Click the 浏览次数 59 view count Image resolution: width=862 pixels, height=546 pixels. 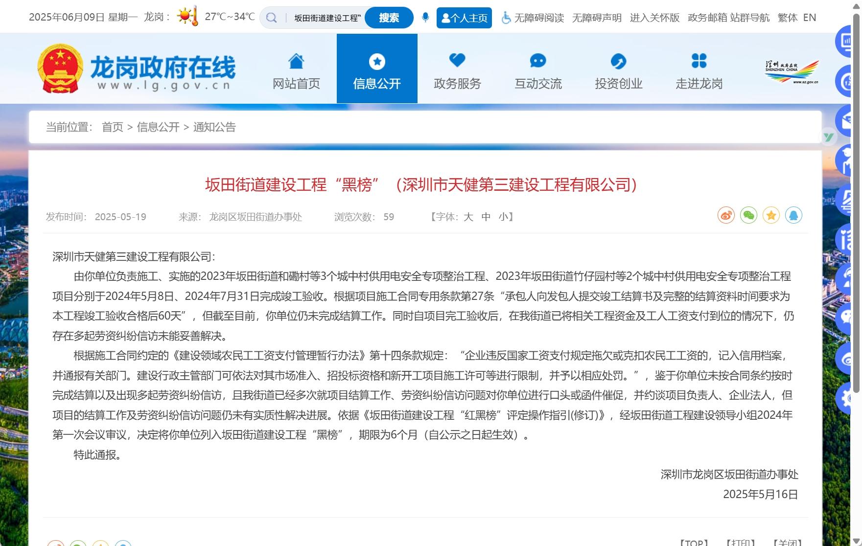[x=364, y=217]
